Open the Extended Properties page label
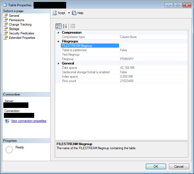 click(22, 38)
